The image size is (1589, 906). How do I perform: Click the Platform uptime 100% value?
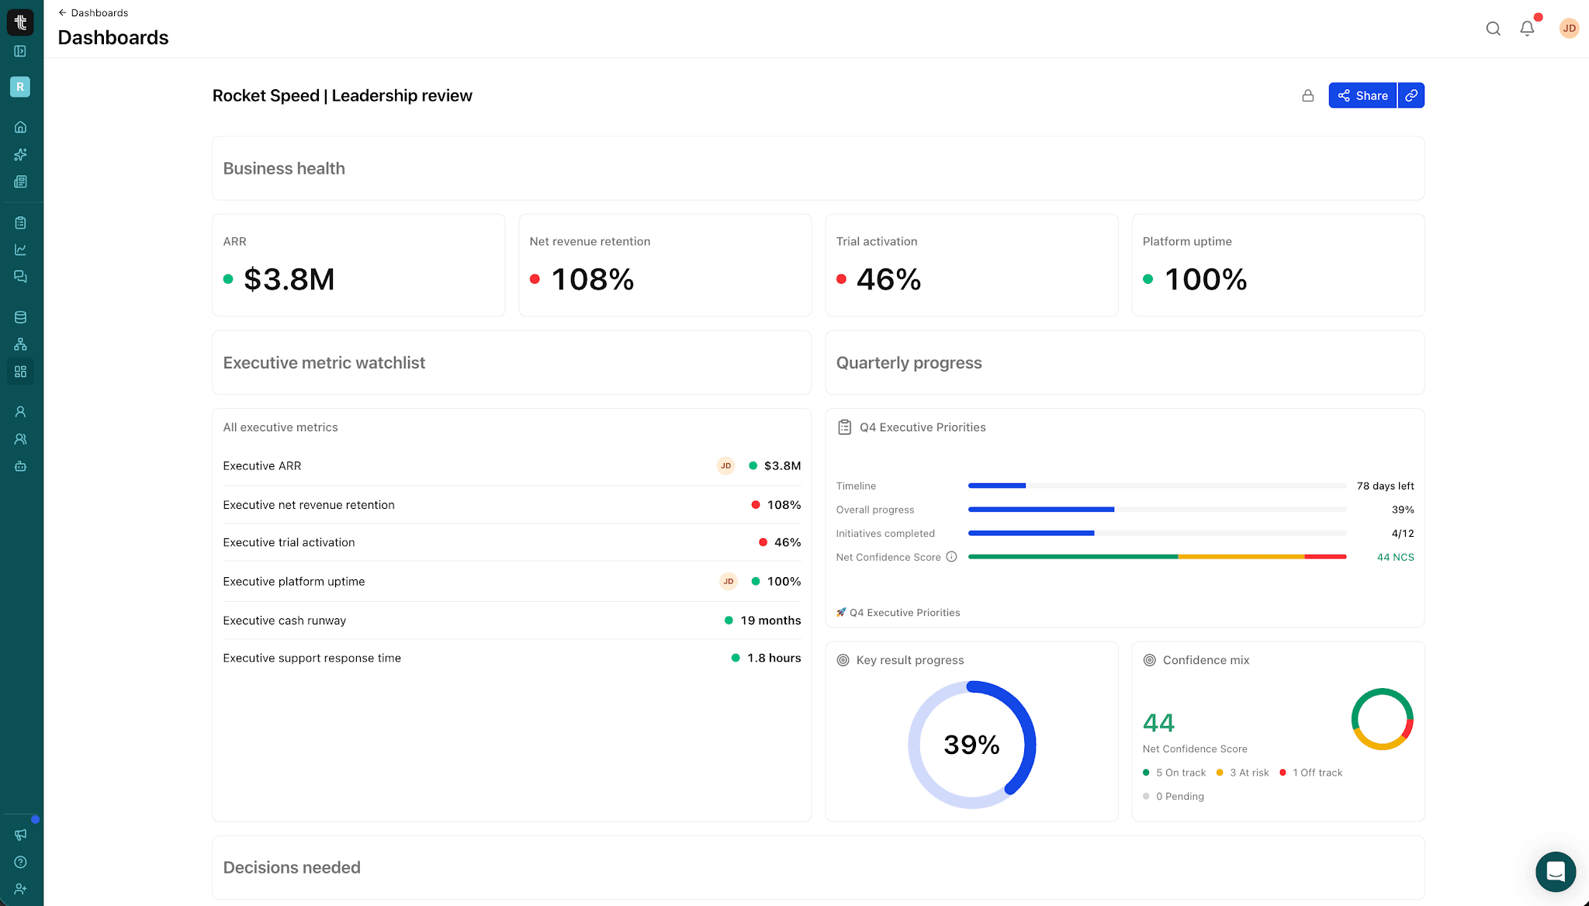pyautogui.click(x=1206, y=279)
